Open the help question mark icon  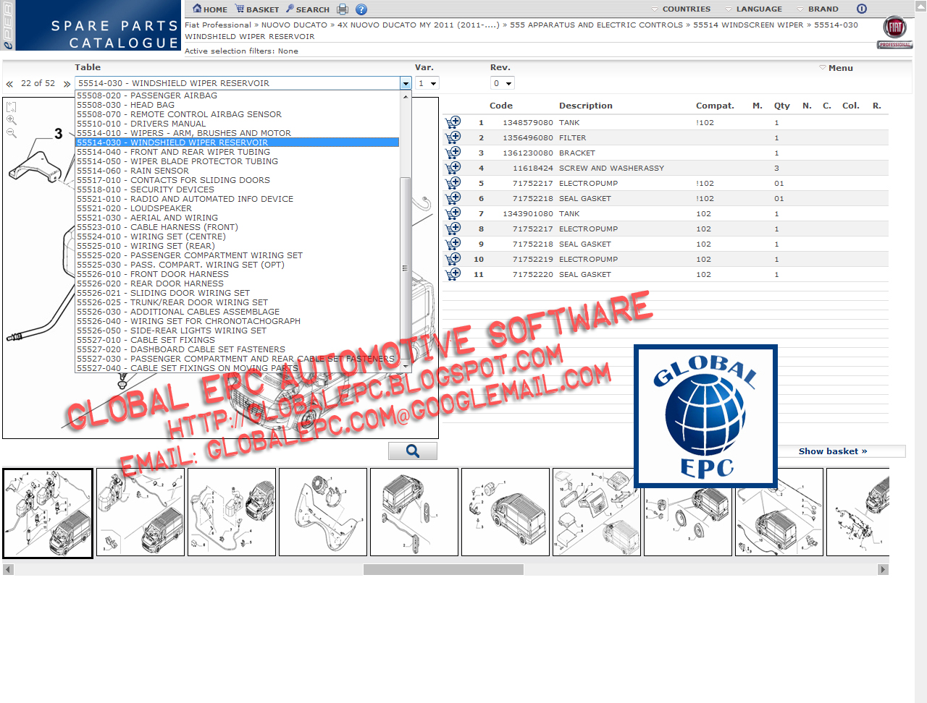[361, 9]
